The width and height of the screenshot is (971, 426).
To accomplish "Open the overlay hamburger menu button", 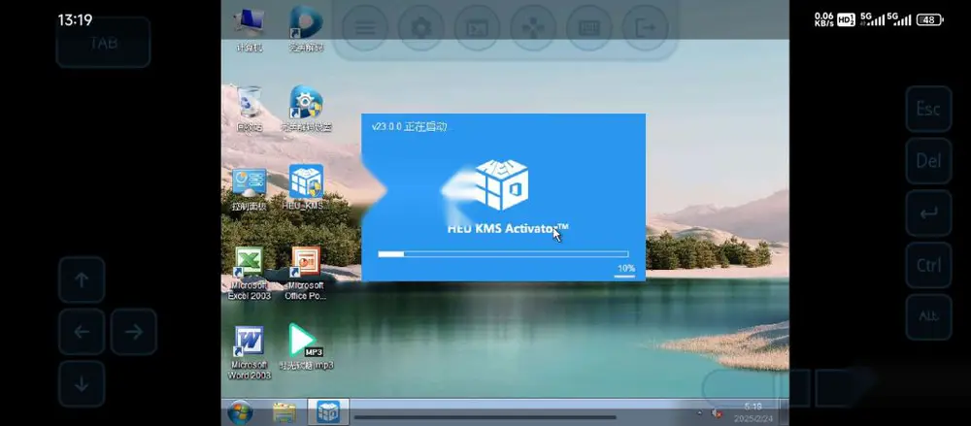I will pyautogui.click(x=365, y=28).
